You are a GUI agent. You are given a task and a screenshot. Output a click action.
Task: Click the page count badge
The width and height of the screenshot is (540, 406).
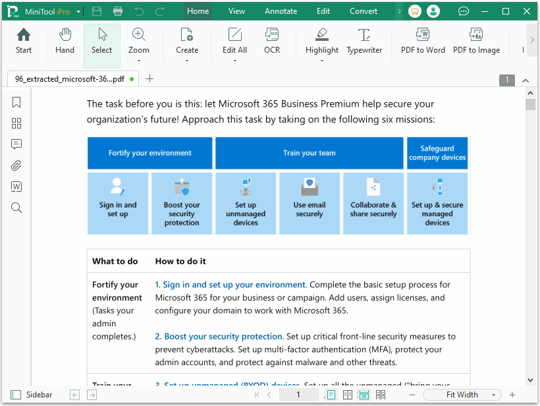[x=507, y=80]
